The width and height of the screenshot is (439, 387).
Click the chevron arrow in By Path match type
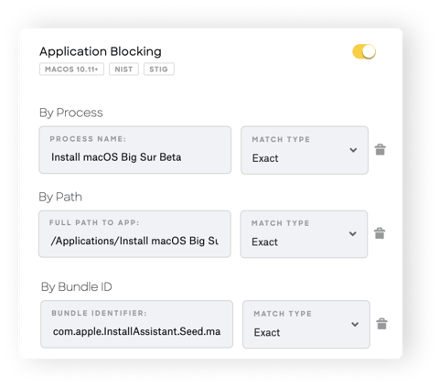pyautogui.click(x=353, y=234)
